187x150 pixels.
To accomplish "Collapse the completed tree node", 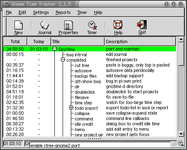I will tap(63, 60).
